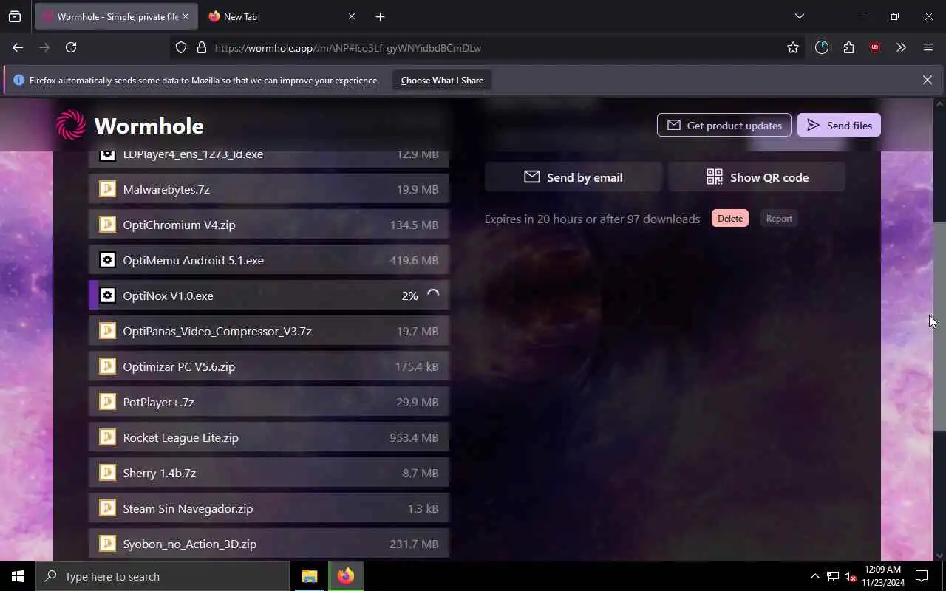This screenshot has width=946, height=591.
Task: Click the Wormhole swirl logo icon
Action: point(71,125)
